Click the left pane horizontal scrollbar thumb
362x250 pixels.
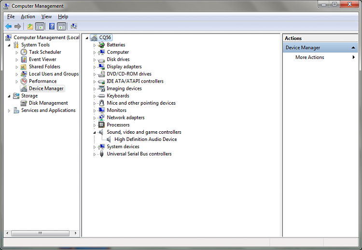[x=40, y=233]
